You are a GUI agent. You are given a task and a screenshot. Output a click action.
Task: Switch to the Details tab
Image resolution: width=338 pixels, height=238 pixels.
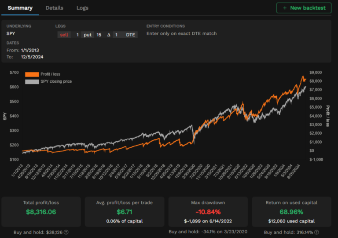pyautogui.click(x=54, y=8)
